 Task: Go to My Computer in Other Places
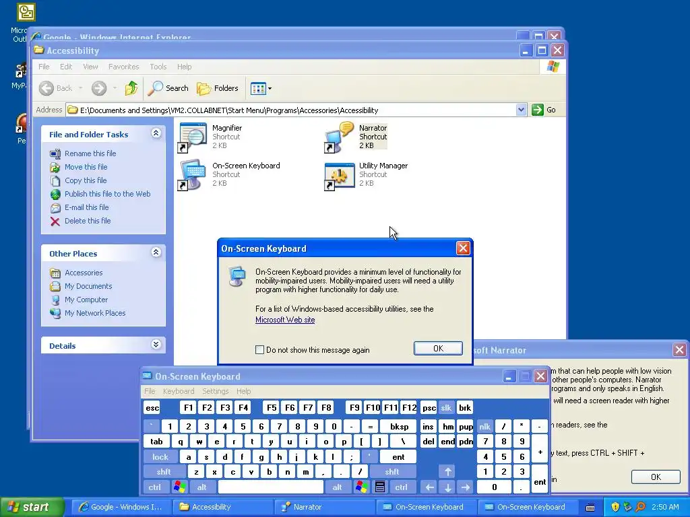(x=86, y=300)
